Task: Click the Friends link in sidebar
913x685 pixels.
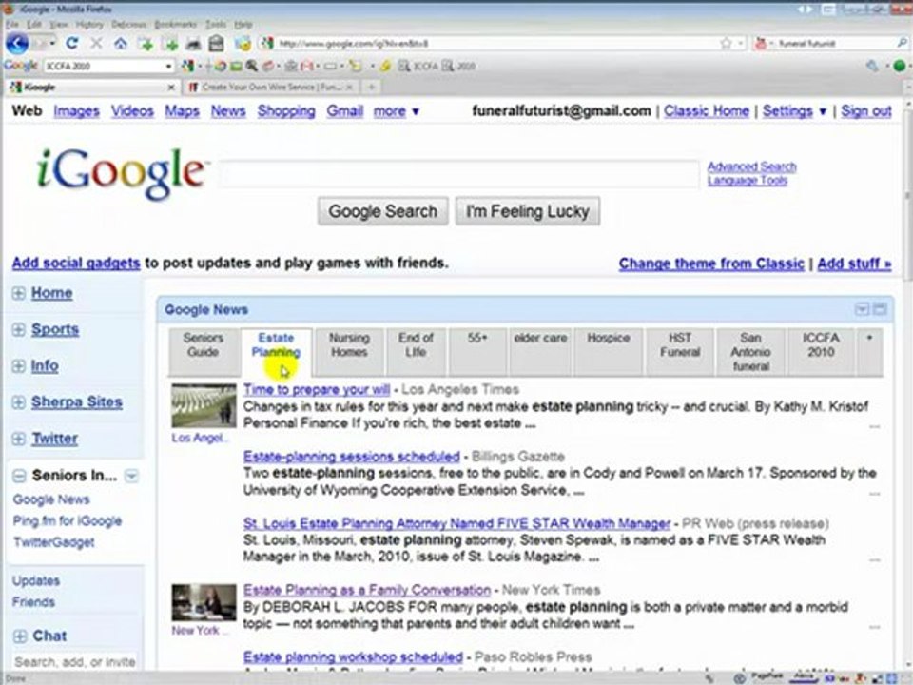Action: [x=34, y=602]
